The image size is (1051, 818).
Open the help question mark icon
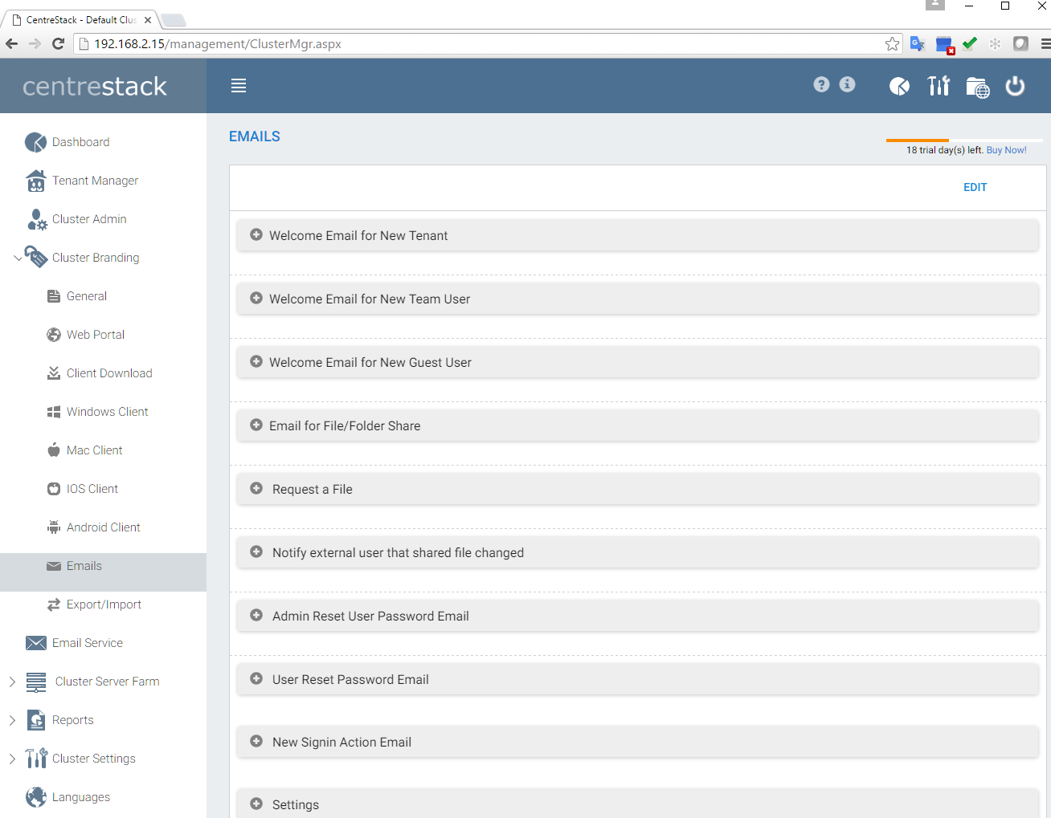pyautogui.click(x=821, y=84)
